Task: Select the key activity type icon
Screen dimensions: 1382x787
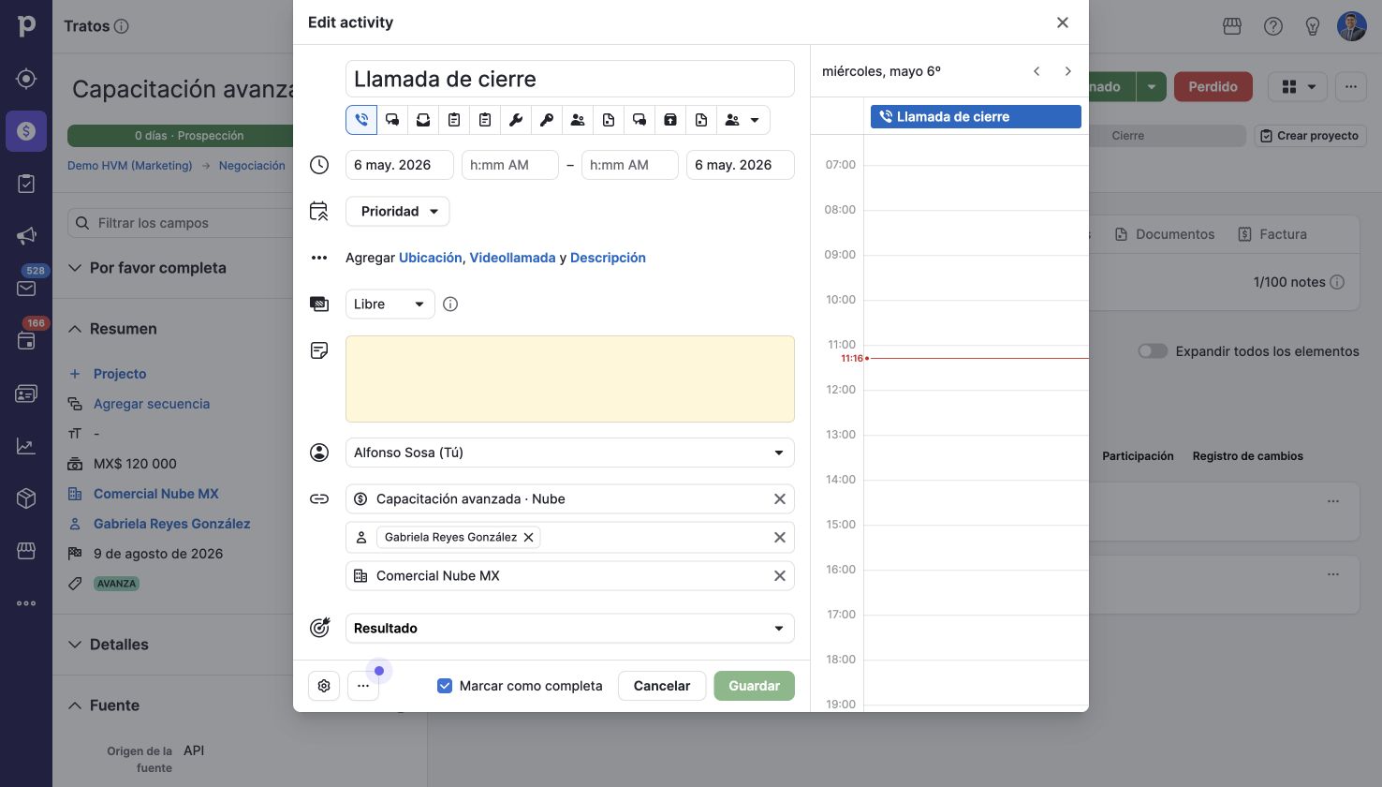Action: click(x=547, y=120)
